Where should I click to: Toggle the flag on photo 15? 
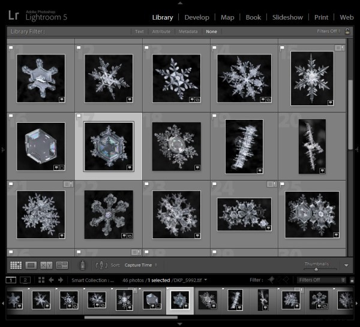282,48
